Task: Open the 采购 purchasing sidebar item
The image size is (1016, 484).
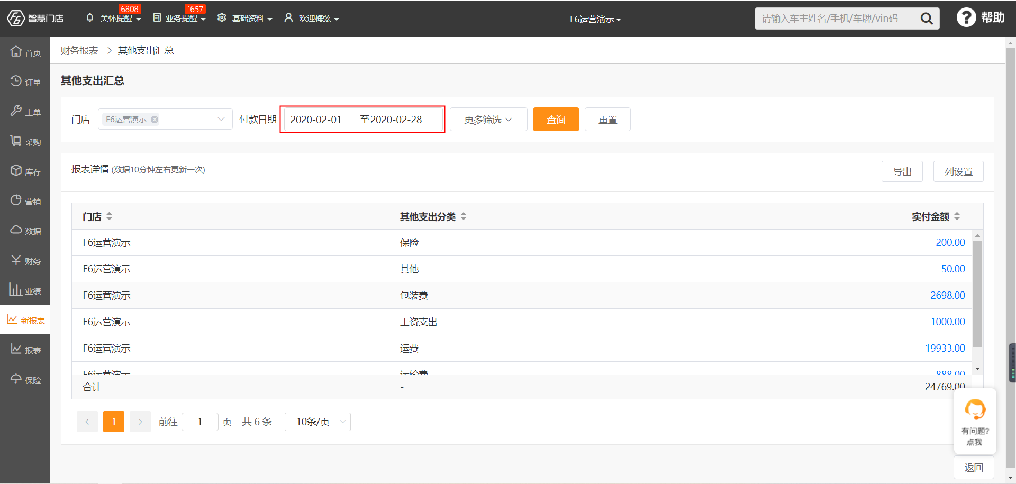Action: [x=25, y=141]
